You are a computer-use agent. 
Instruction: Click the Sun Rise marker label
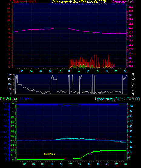click(x=49, y=154)
